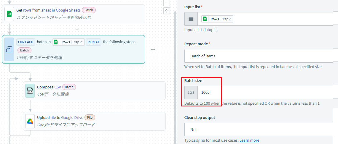Click the REPEAT label in the loop step
Image resolution: width=338 pixels, height=144 pixels.
pos(94,42)
